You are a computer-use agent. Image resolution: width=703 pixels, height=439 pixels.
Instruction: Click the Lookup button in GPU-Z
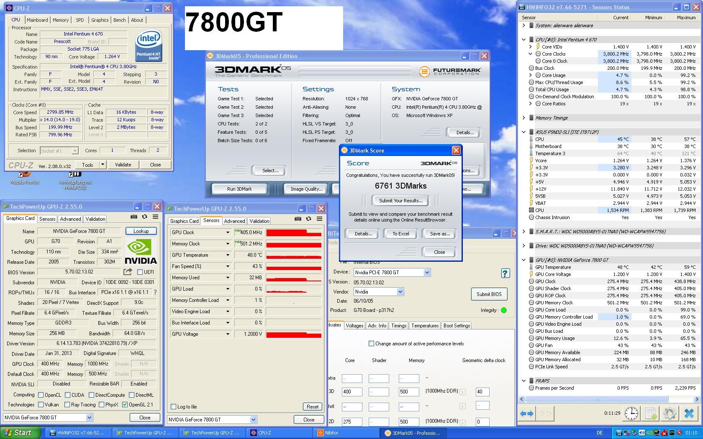[141, 231]
